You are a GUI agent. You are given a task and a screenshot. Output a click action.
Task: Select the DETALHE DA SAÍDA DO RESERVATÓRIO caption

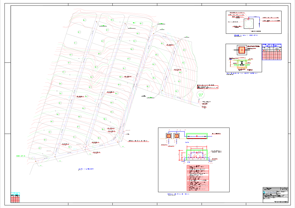(246, 35)
